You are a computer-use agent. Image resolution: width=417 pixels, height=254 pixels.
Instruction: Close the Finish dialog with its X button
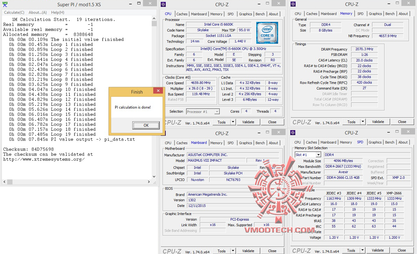tap(158, 91)
